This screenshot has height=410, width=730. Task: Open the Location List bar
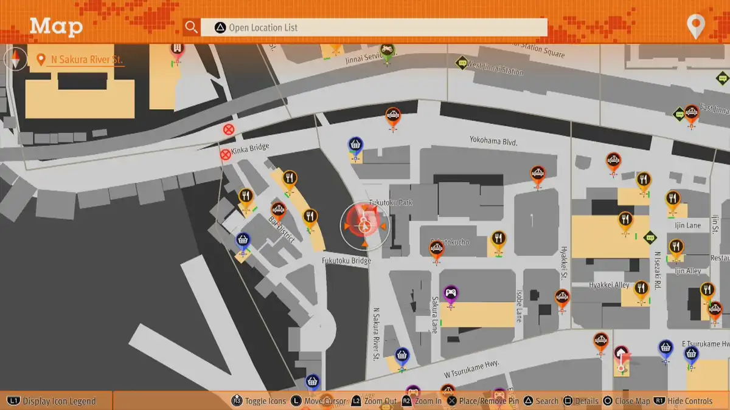click(374, 27)
